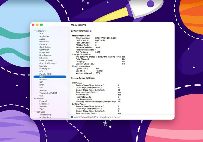Viewport: 203px width, 142px height.
Task: Collapse the Hardware section chevron
Action: (35, 31)
